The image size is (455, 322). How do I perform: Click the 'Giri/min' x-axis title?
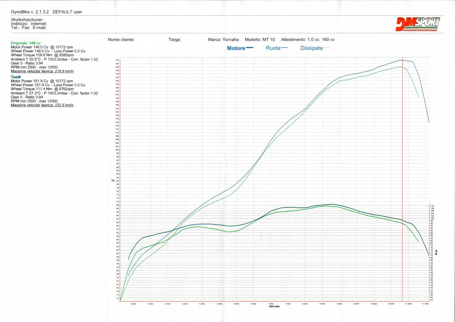tap(275, 306)
